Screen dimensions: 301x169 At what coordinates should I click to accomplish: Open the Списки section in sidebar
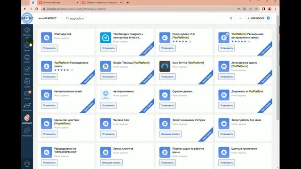pos(27,83)
